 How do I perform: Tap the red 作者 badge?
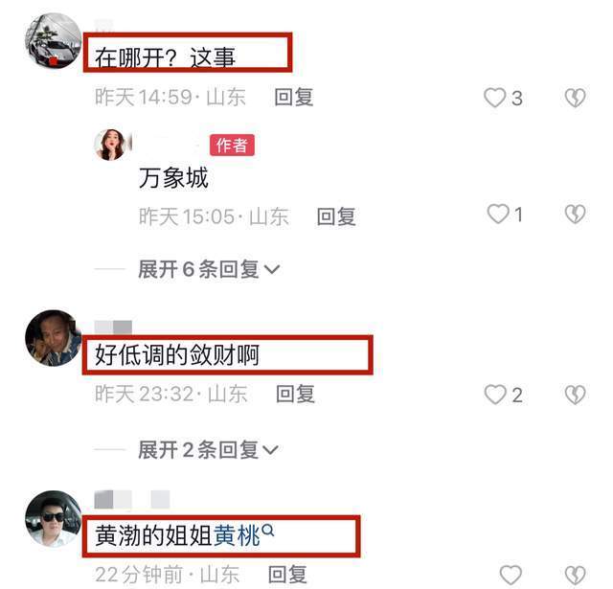[x=232, y=145]
